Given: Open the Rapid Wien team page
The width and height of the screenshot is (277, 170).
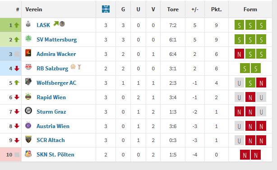Looking at the screenshot, I should click(x=51, y=97).
